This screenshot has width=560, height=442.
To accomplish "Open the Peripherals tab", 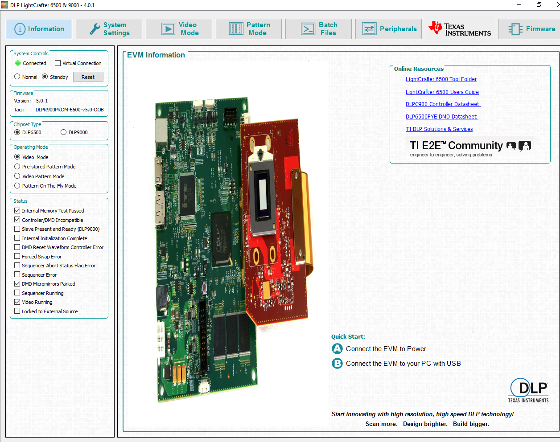I will [x=388, y=29].
